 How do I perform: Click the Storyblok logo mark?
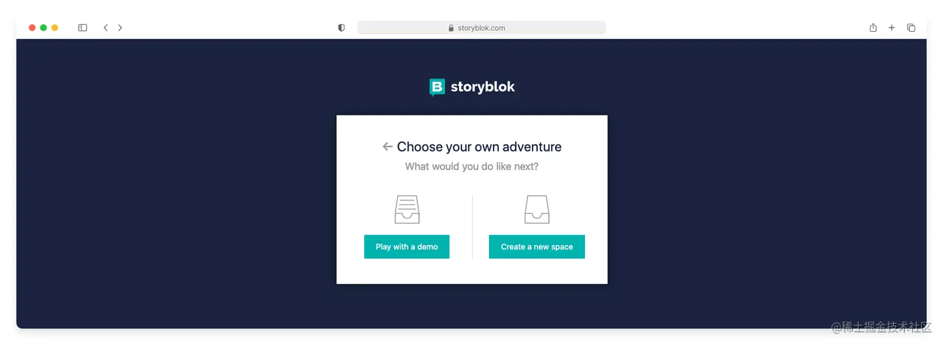click(437, 87)
